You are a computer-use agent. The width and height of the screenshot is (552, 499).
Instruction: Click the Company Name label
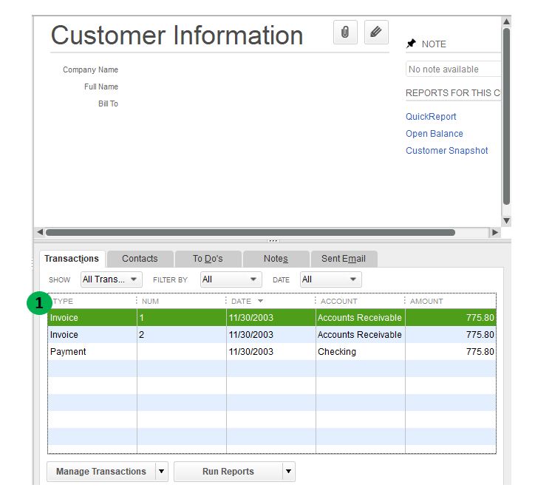pyautogui.click(x=90, y=69)
